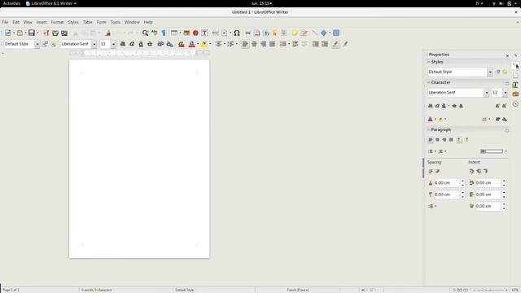This screenshot has height=293, width=521.
Task: Open the Edit menu
Action: point(16,22)
